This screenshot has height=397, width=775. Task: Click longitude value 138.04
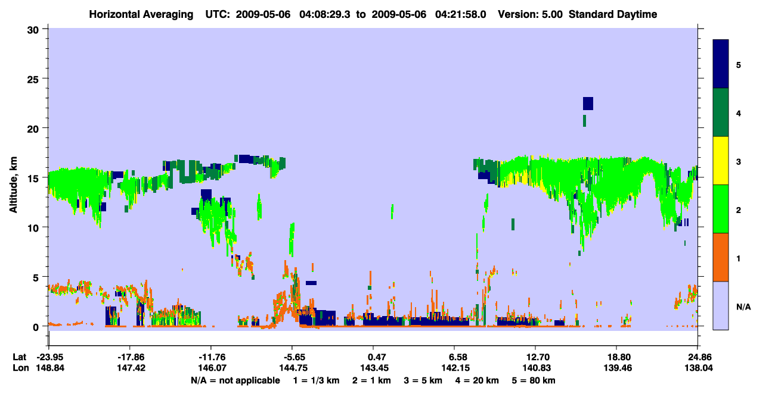[697, 368]
